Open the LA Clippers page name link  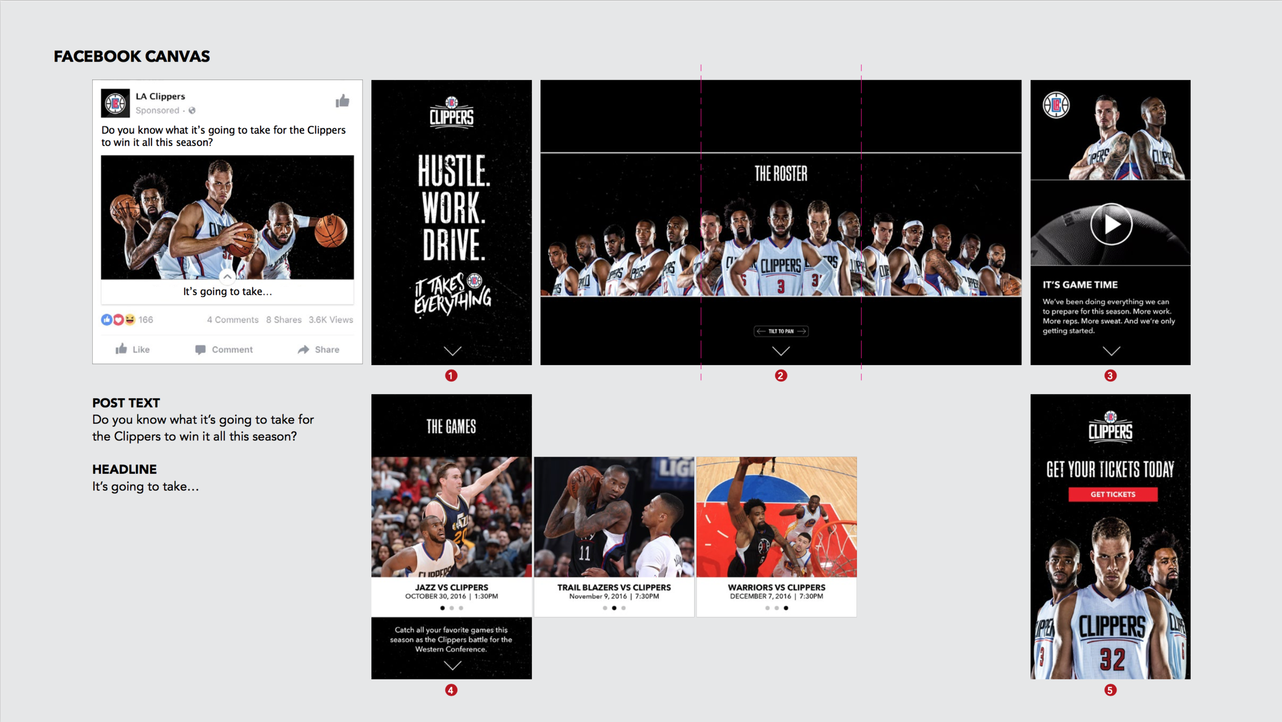point(160,96)
